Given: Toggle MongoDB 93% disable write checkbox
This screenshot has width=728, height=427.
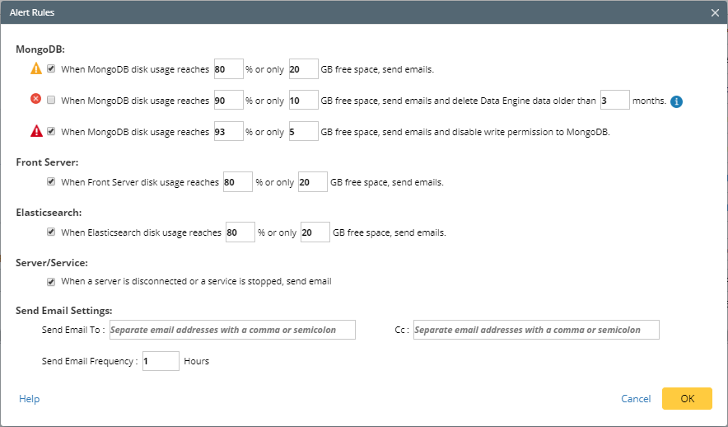Looking at the screenshot, I should pos(51,131).
